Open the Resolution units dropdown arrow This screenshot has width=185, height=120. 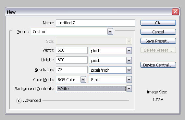pyautogui.click(x=129, y=70)
